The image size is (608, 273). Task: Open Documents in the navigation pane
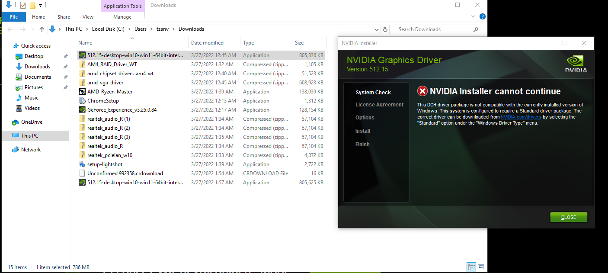coord(38,77)
